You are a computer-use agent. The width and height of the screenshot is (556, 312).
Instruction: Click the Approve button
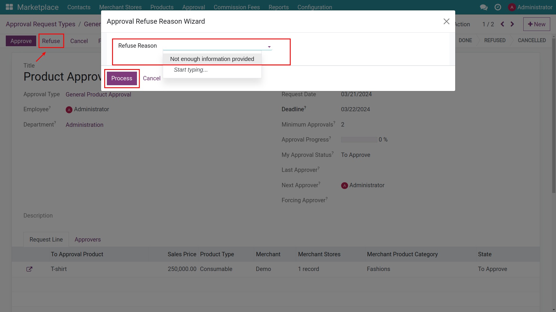tap(21, 41)
